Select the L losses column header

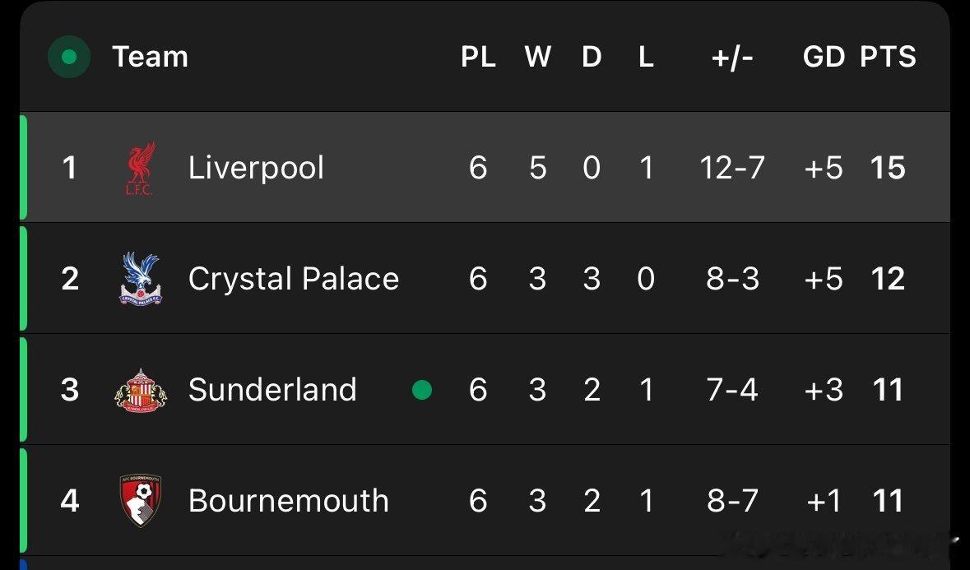click(646, 57)
